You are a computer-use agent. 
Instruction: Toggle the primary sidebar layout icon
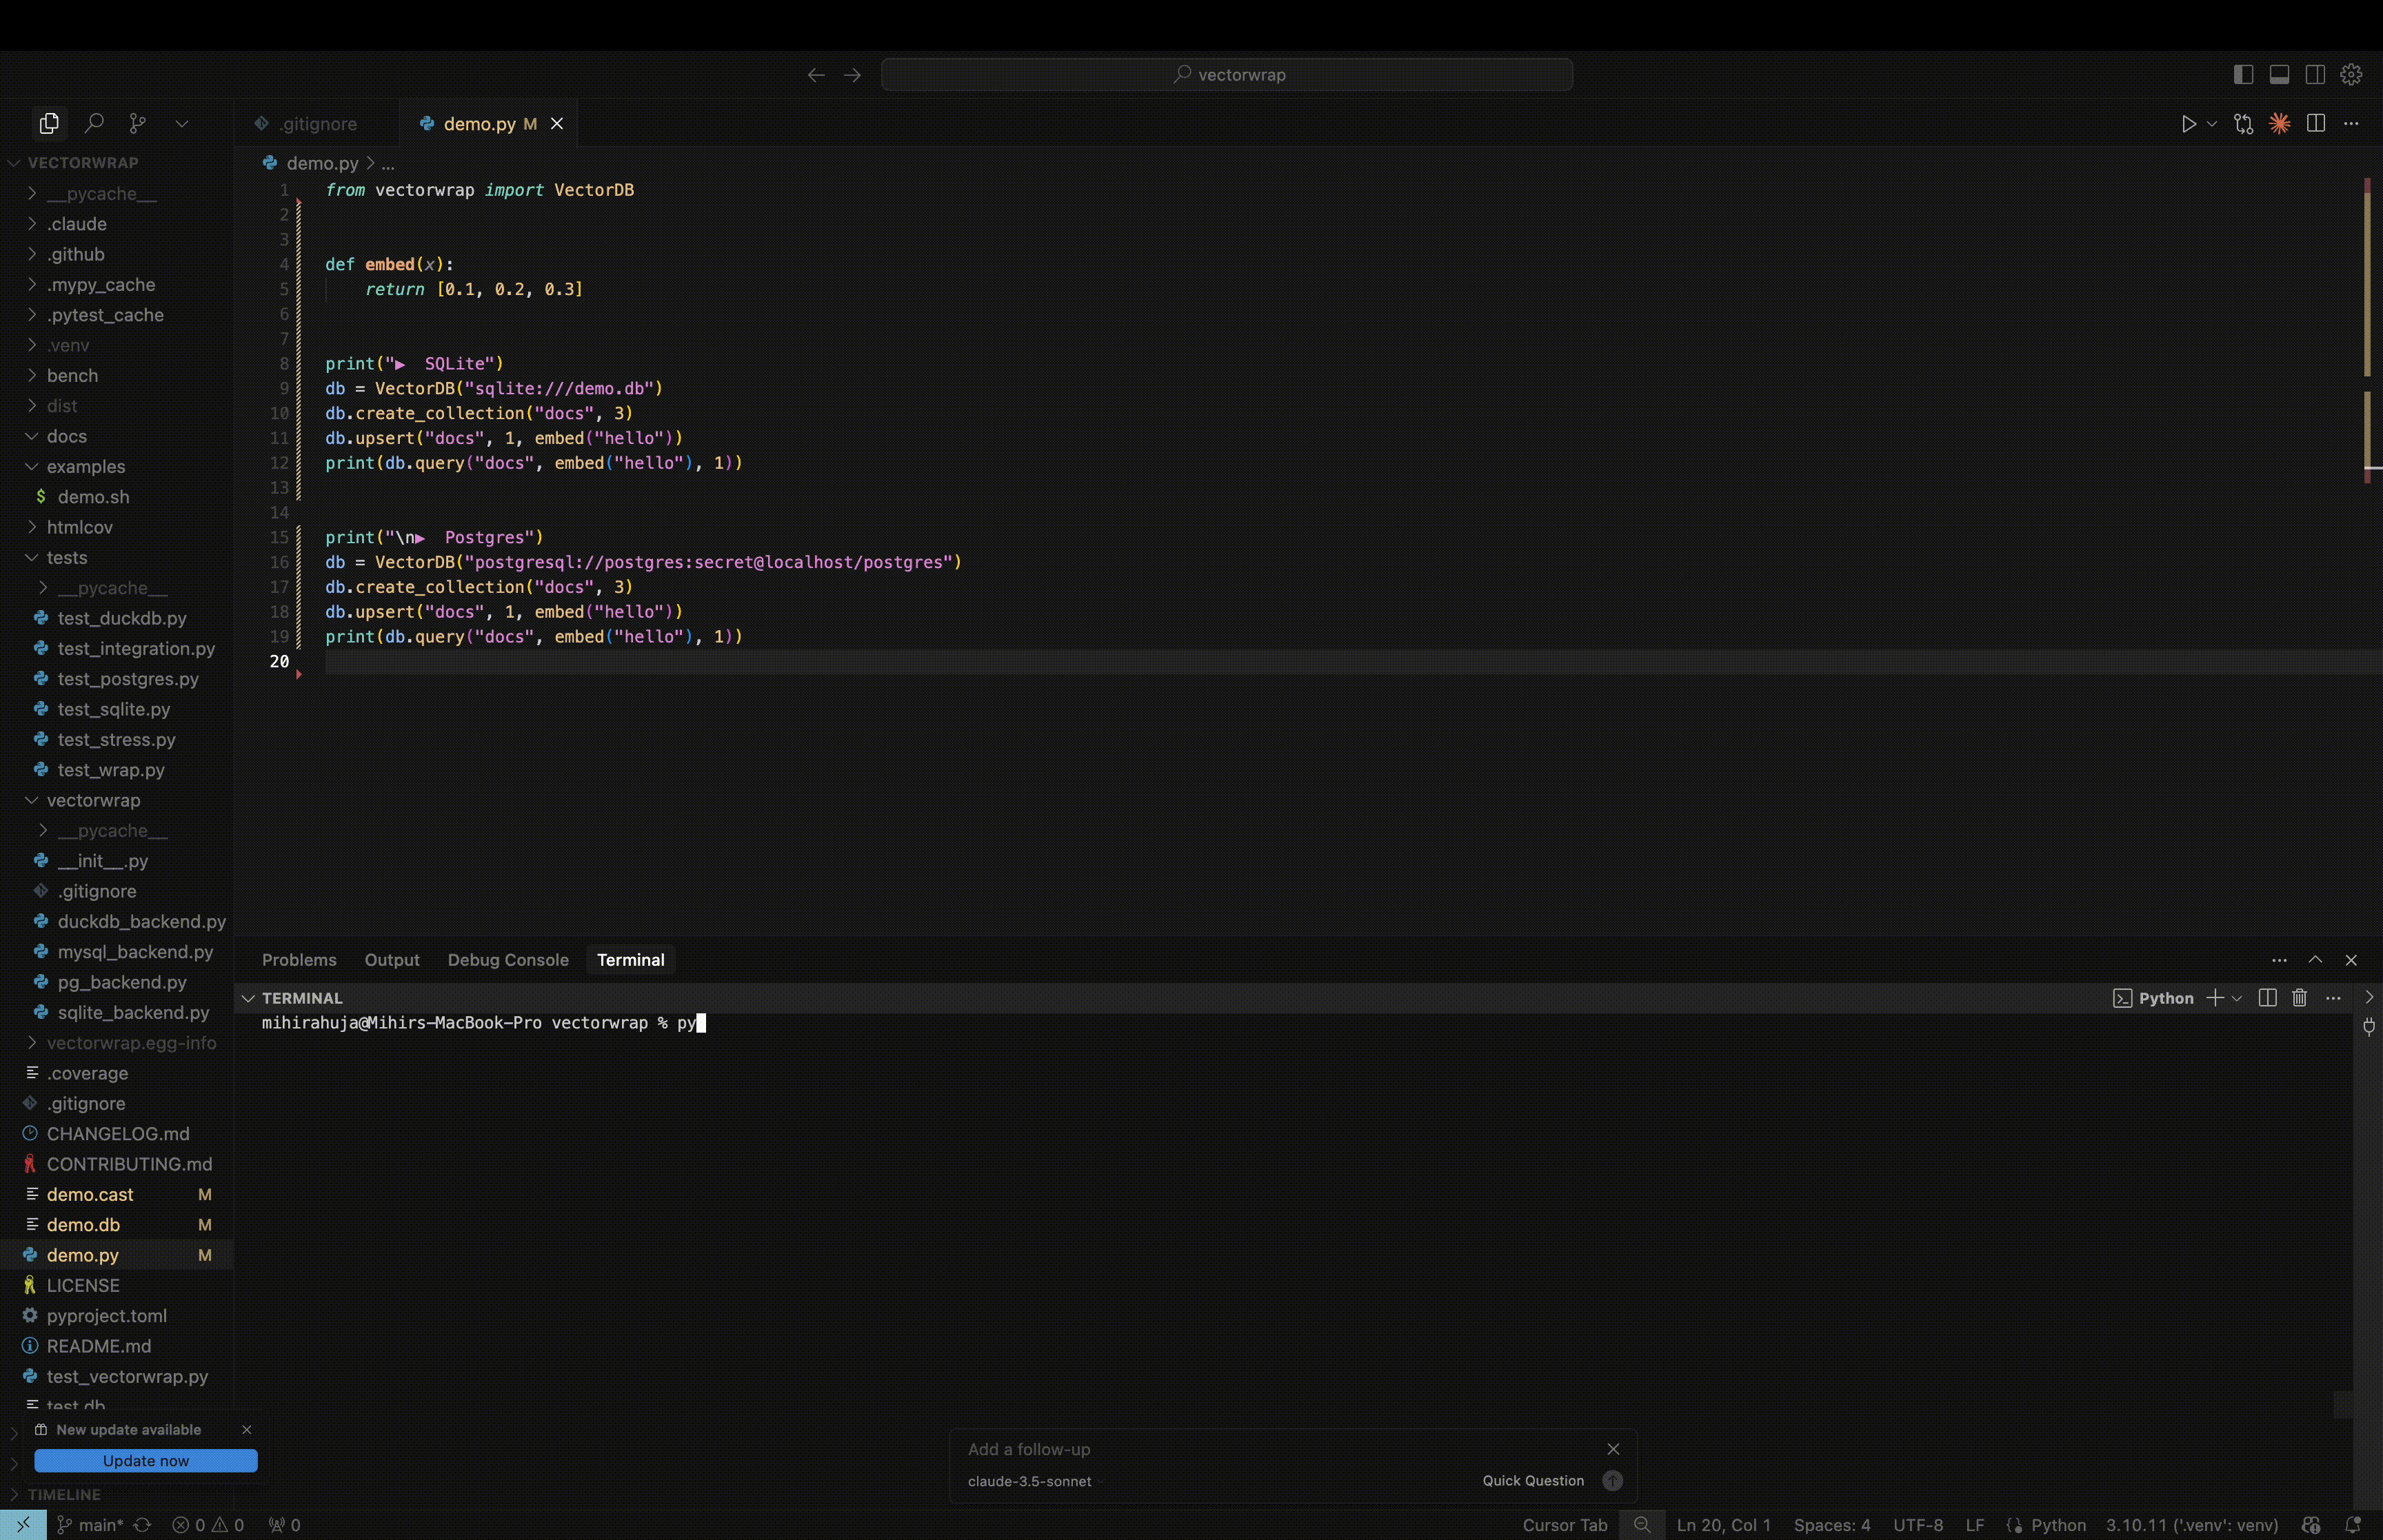[x=2243, y=75]
